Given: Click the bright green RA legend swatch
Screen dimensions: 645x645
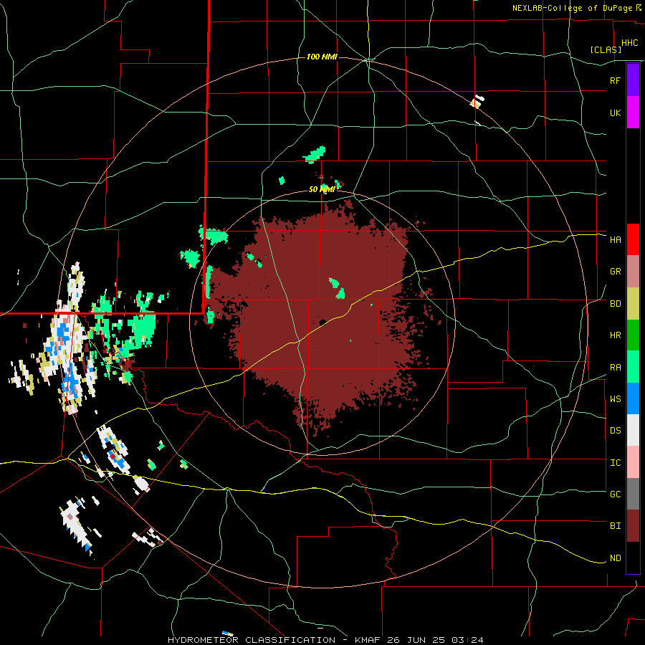Looking at the screenshot, I should point(633,367).
